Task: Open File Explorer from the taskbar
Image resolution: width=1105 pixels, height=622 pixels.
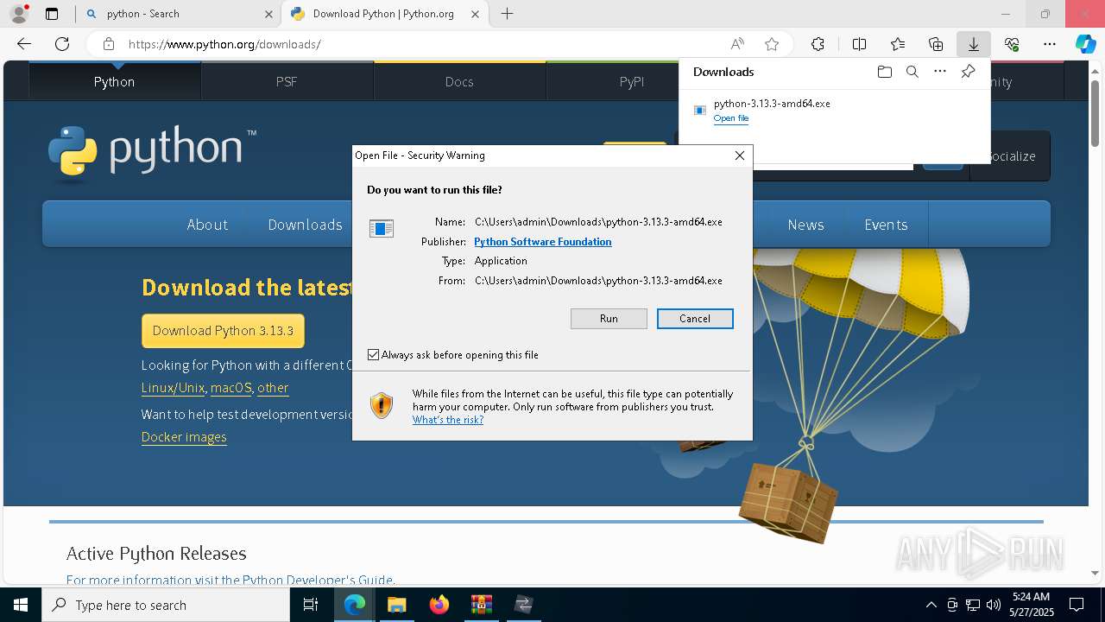Action: coord(396,605)
